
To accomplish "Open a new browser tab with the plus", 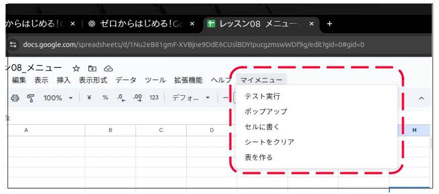I will [x=330, y=24].
